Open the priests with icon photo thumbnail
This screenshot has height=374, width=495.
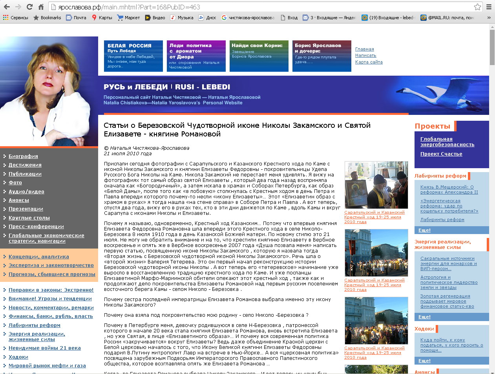pyautogui.click(x=376, y=185)
